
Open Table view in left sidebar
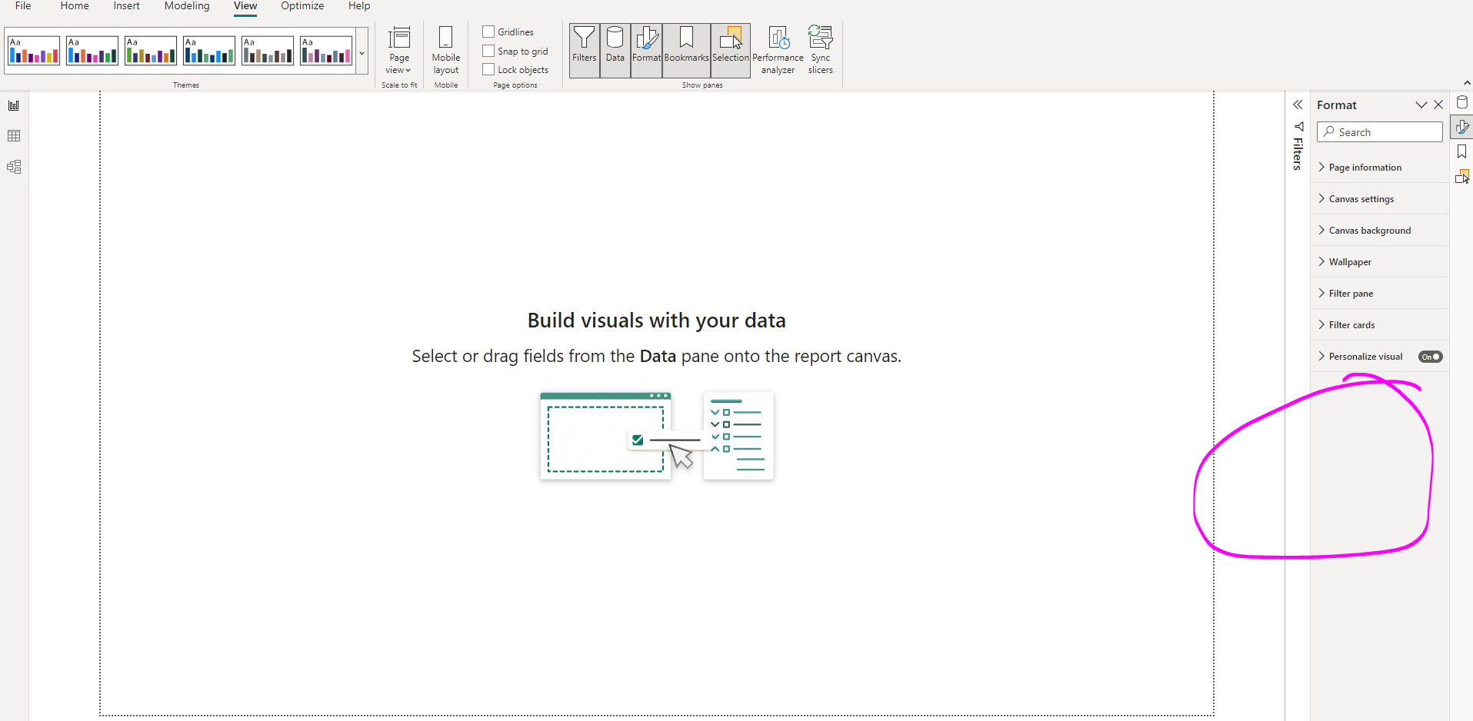click(14, 136)
